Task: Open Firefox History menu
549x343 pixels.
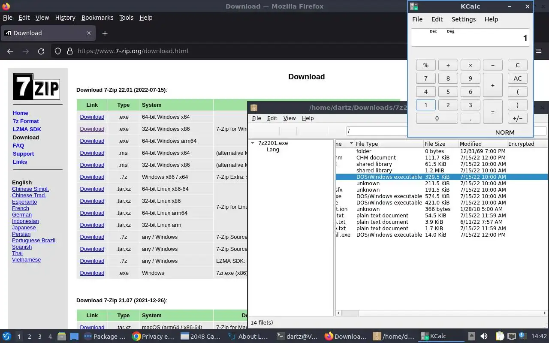Action: click(x=65, y=18)
